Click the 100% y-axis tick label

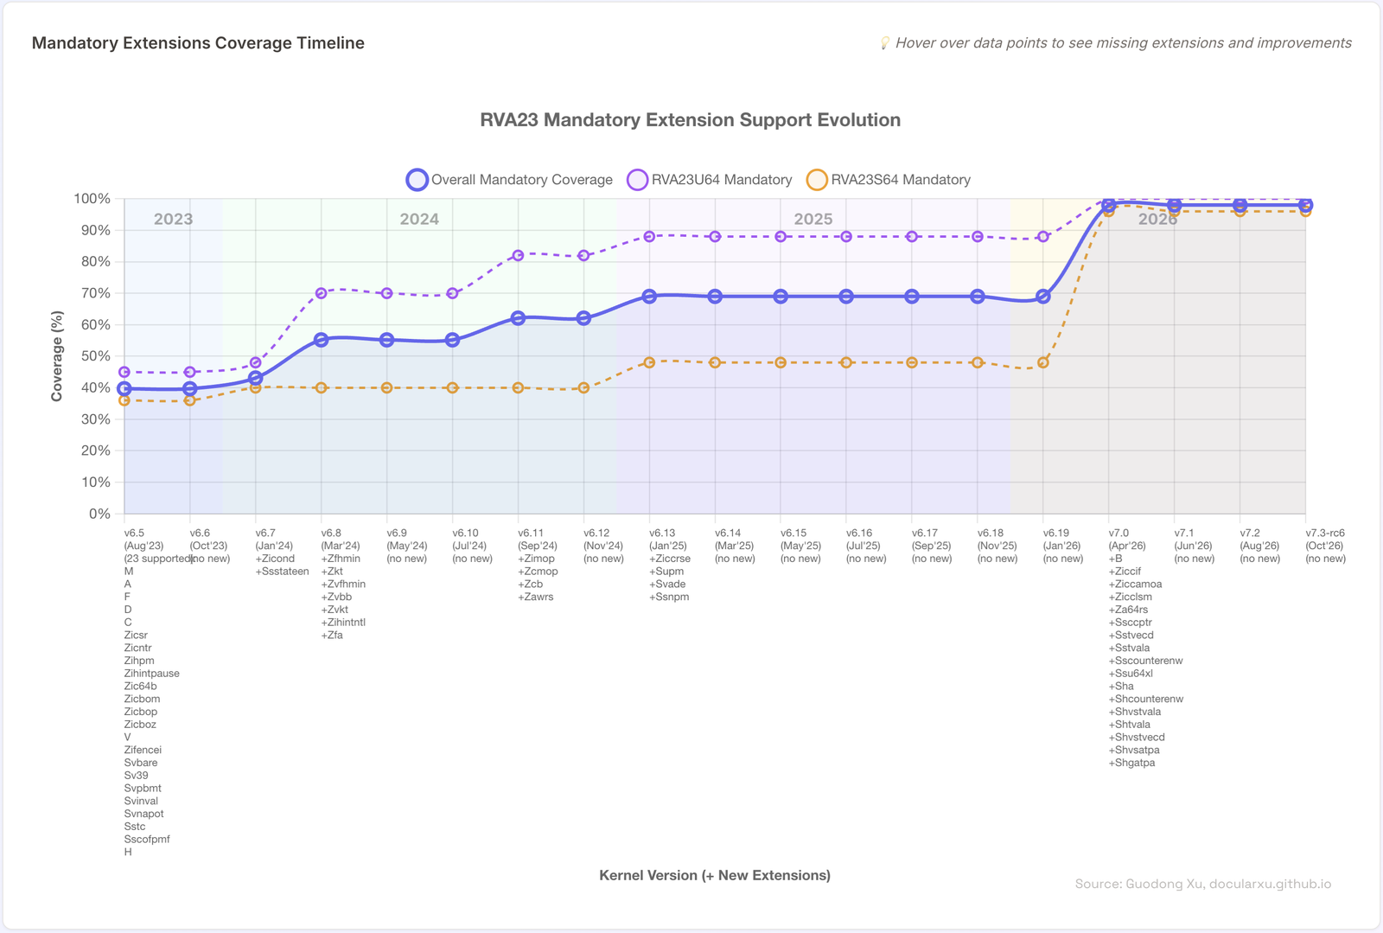click(92, 199)
